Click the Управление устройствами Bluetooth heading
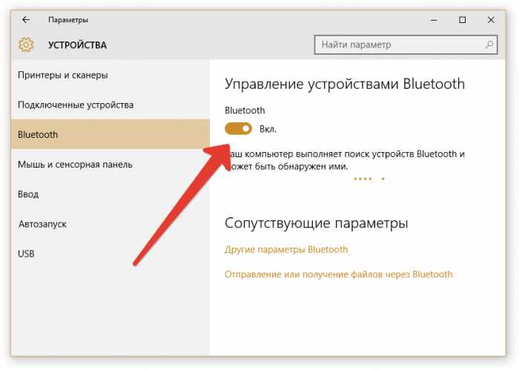The width and height of the screenshot is (519, 370). coord(345,84)
